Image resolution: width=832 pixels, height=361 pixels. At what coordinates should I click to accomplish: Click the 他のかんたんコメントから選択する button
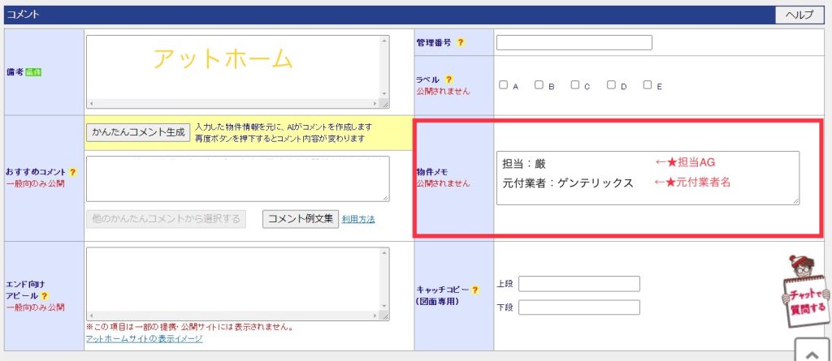pos(166,218)
